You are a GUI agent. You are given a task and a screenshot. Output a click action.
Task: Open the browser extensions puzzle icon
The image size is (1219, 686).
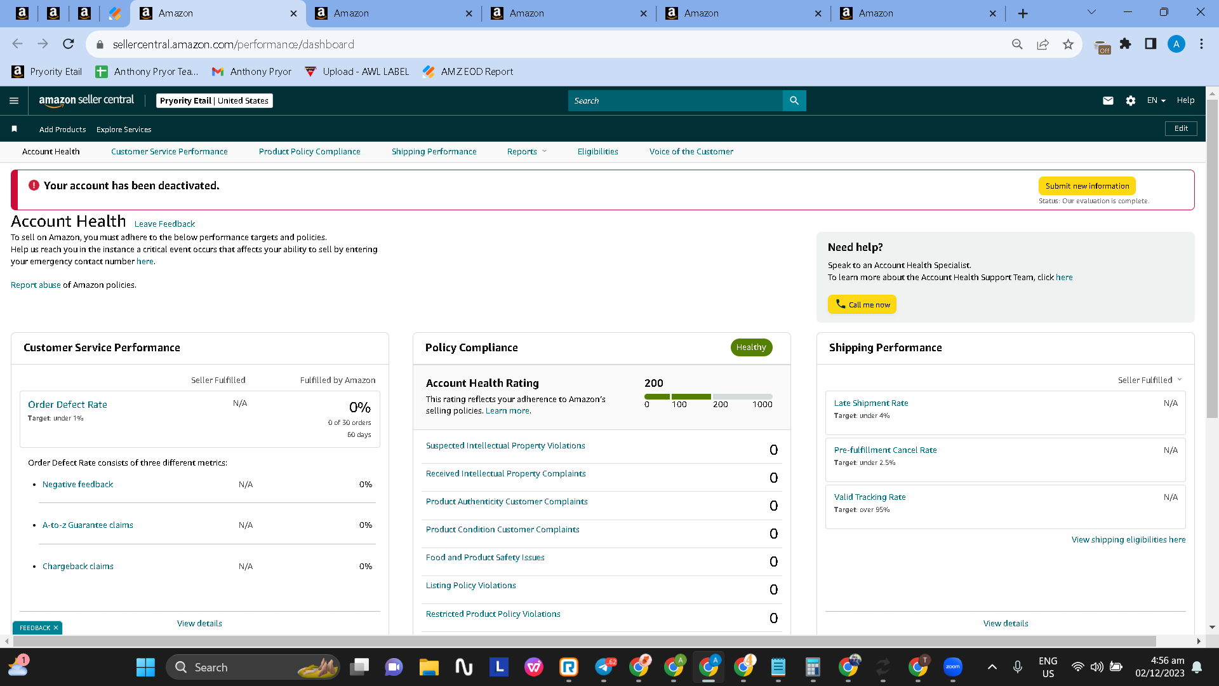pos(1125,44)
